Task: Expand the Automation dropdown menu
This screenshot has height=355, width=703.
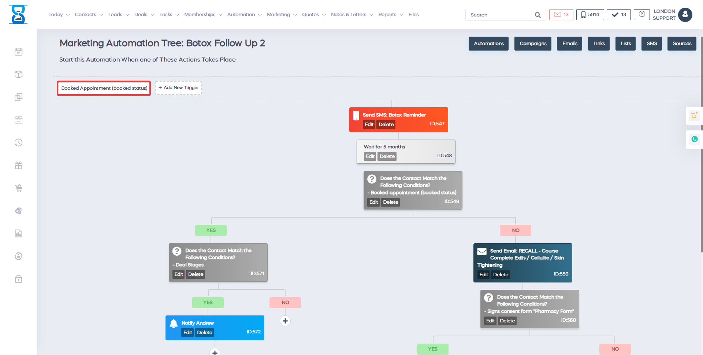Action: [244, 15]
